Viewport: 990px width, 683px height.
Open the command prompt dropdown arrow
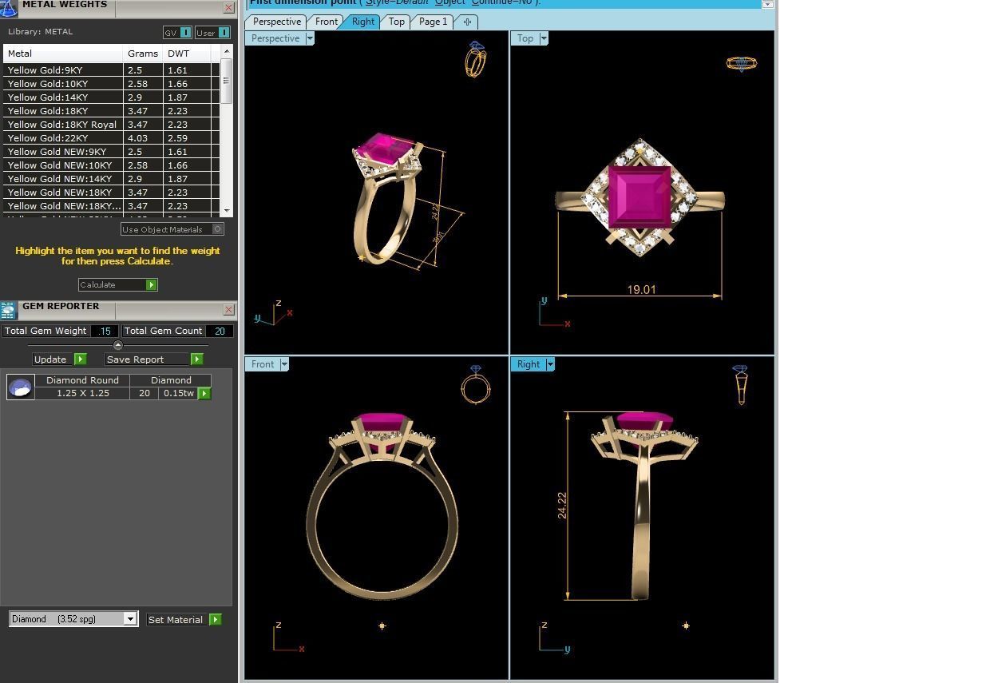click(767, 4)
